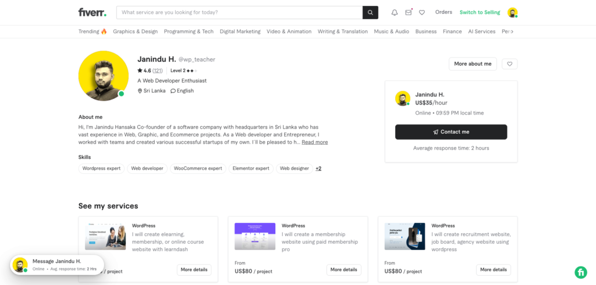Open the 121 reviews link
The image size is (596, 285).
pyautogui.click(x=158, y=71)
